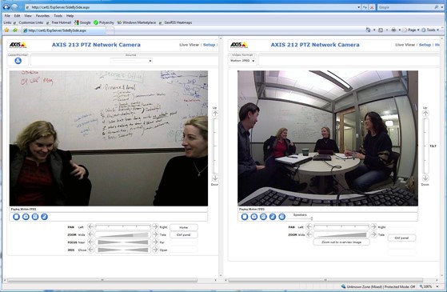Select the SideBySide.aspx browser tab
Viewport: 447px width, 292px height.
click(x=64, y=30)
